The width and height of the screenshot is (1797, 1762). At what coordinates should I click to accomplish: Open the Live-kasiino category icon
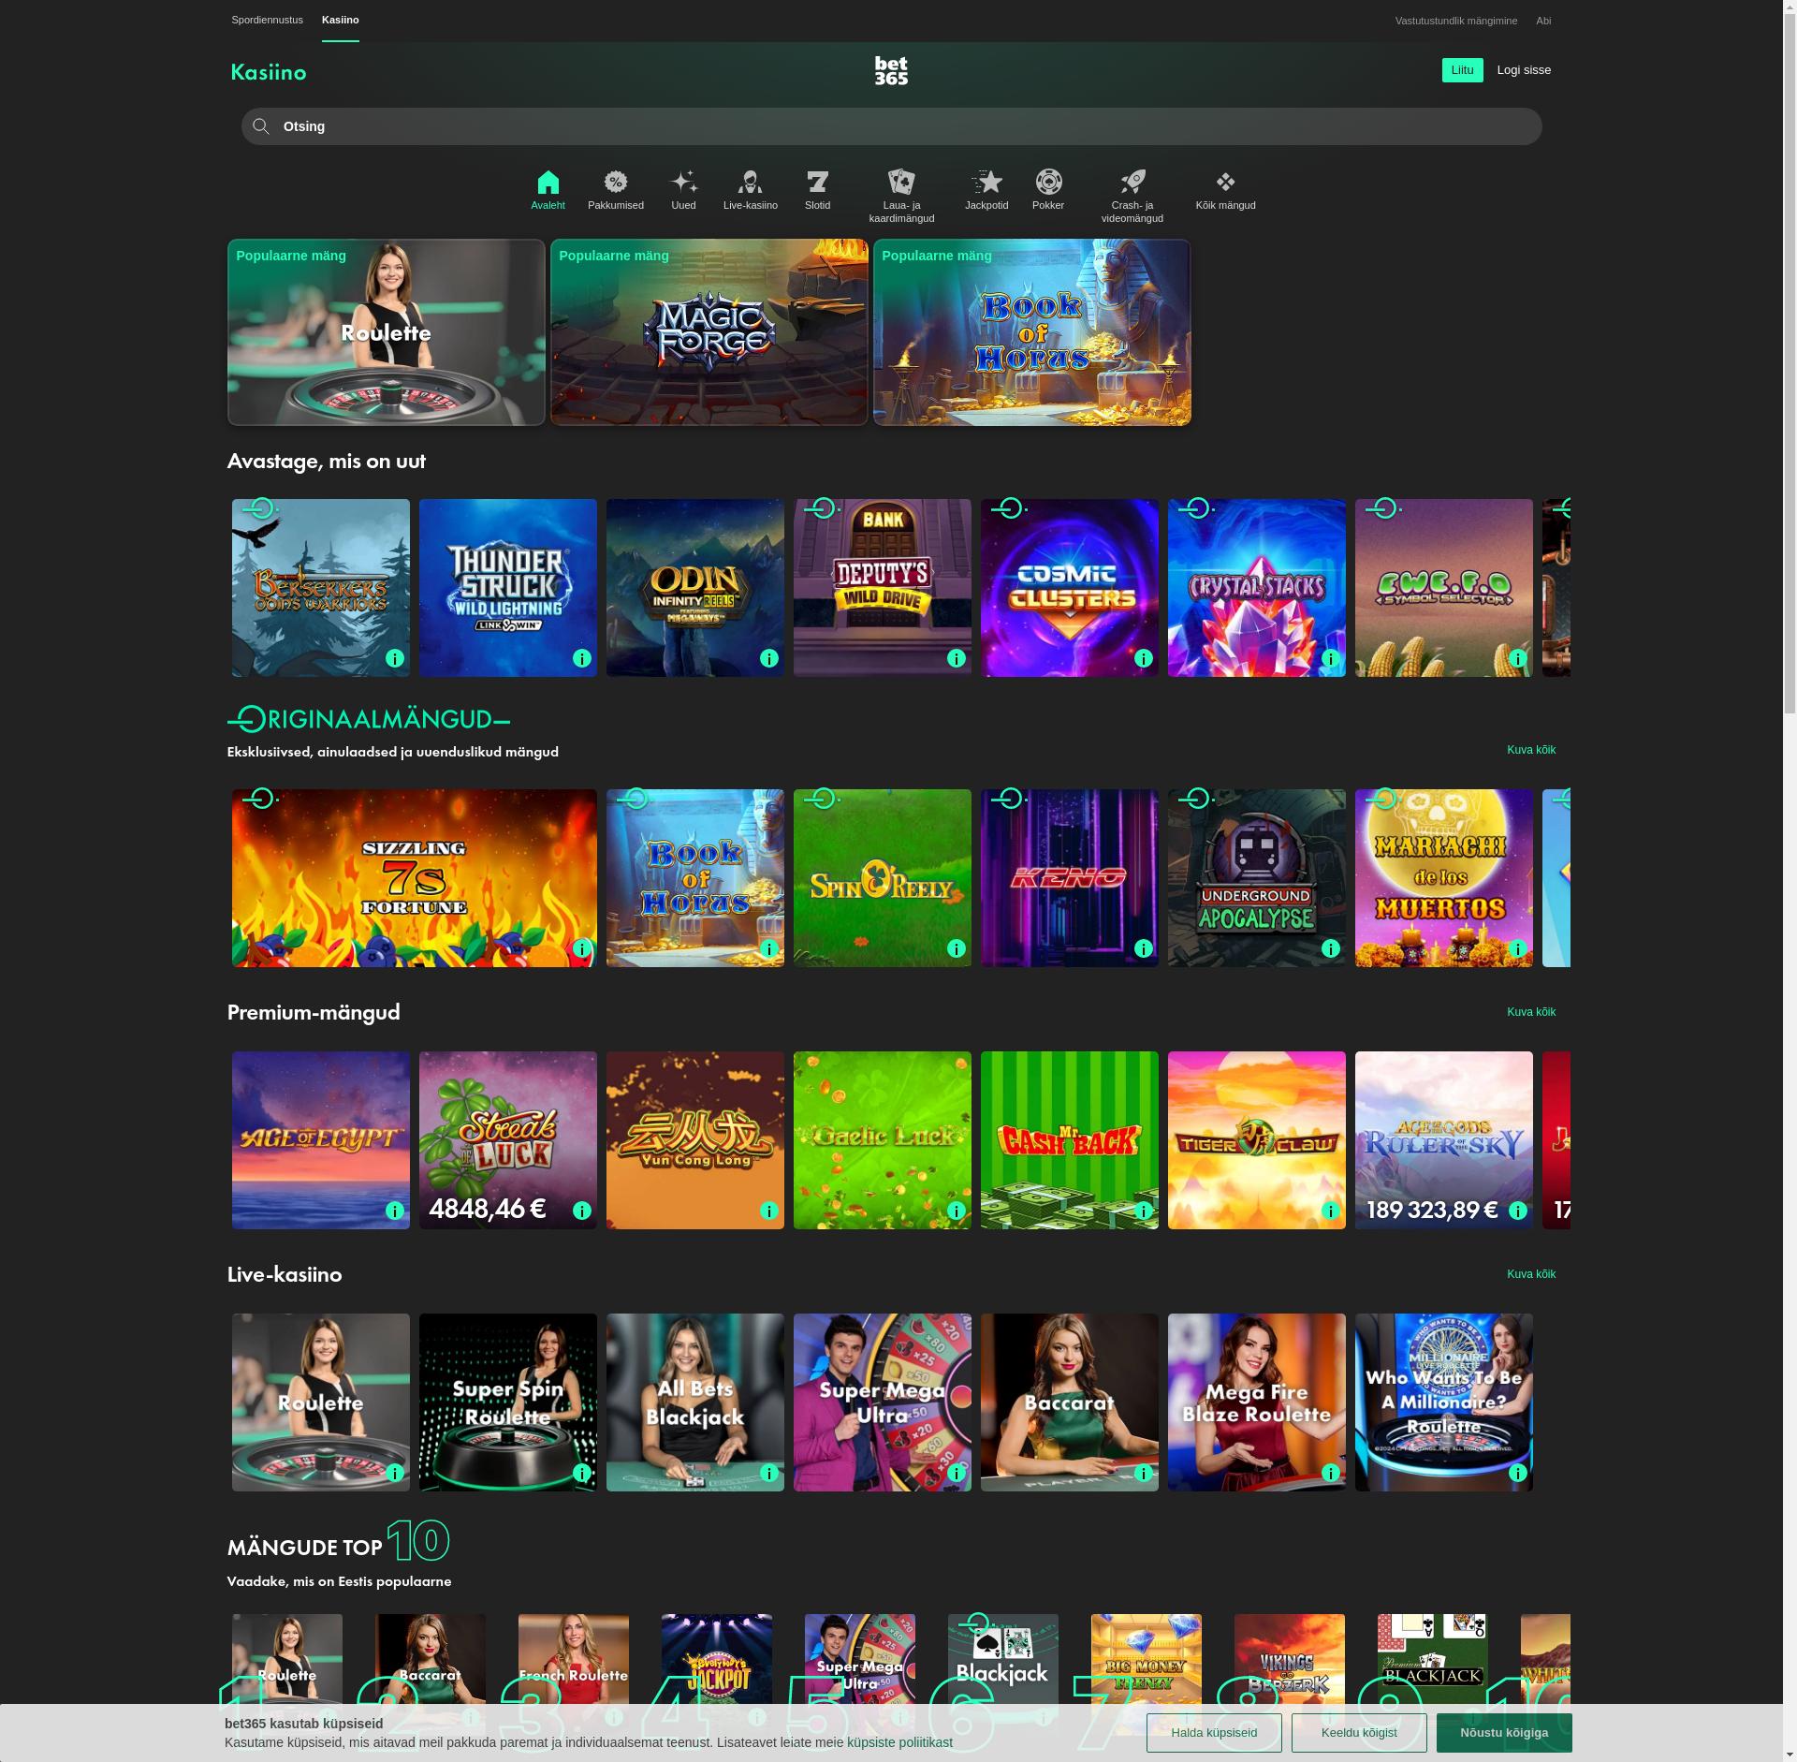click(x=750, y=181)
